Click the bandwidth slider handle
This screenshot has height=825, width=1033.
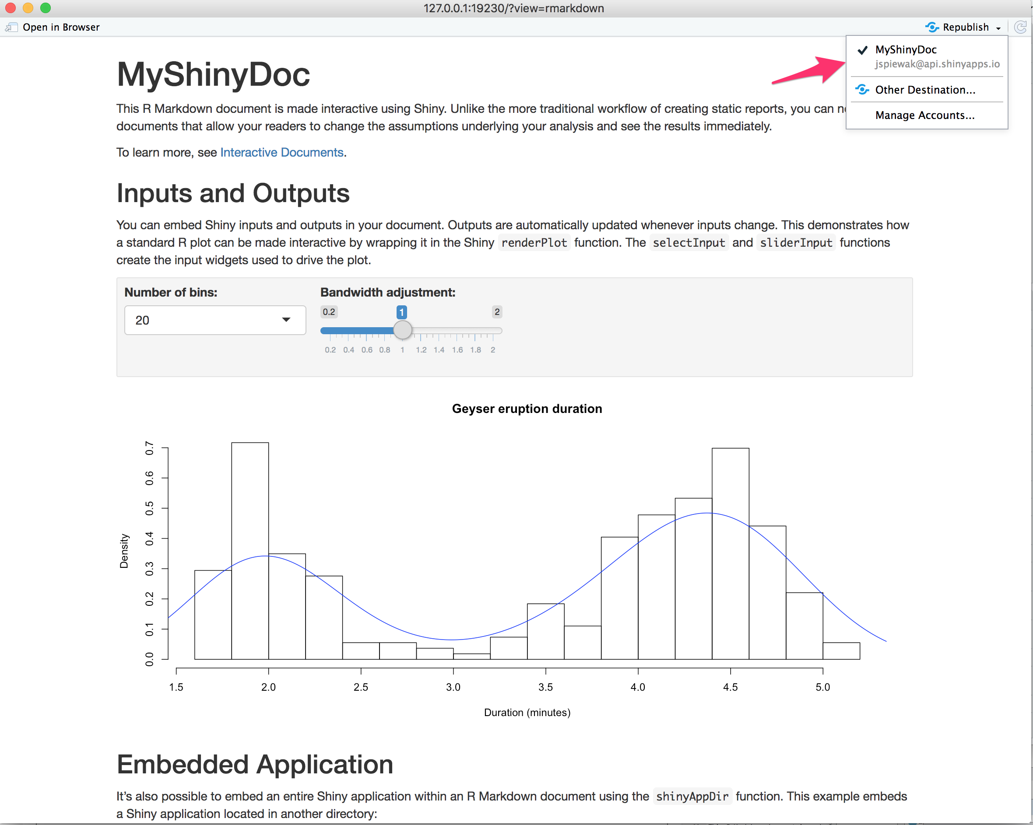pyautogui.click(x=402, y=330)
